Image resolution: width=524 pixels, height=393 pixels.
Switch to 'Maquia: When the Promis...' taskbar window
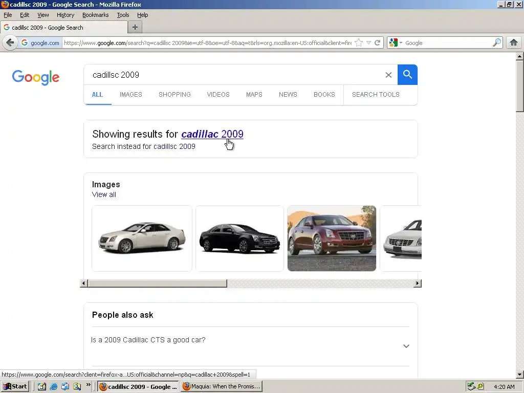222,387
